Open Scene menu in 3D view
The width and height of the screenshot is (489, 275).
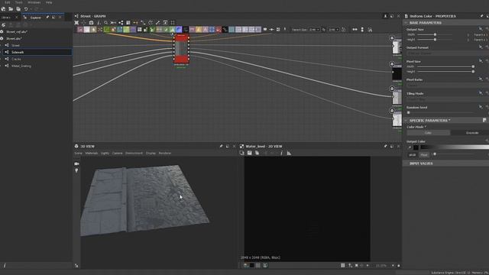(x=78, y=153)
